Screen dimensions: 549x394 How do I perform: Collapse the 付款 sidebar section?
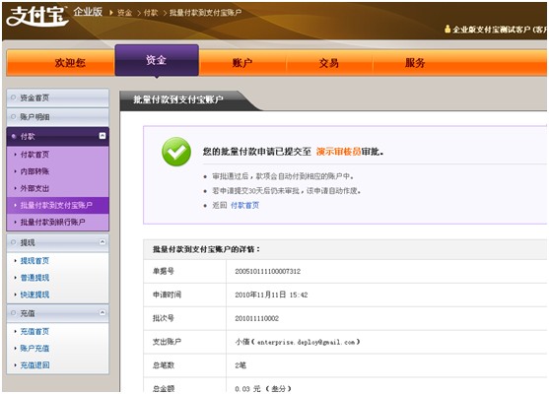tap(103, 136)
